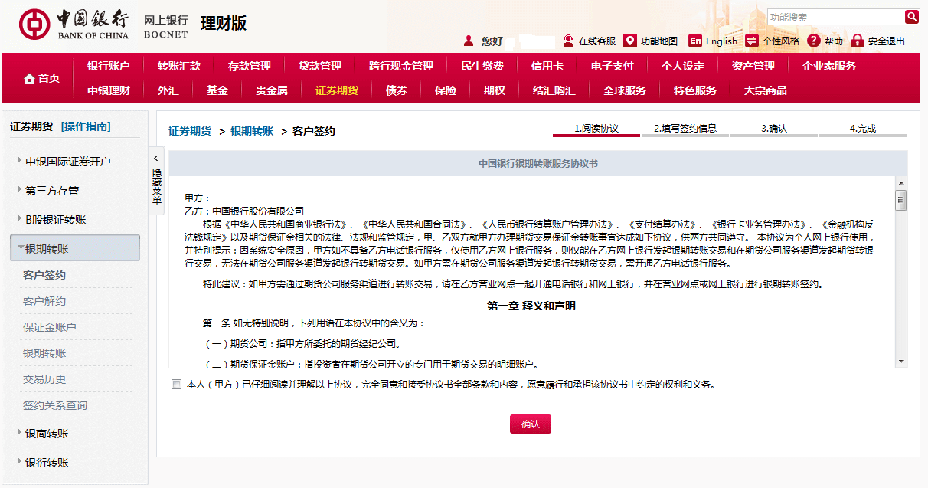
Task: Open the 存款管理 menu
Action: (x=250, y=66)
